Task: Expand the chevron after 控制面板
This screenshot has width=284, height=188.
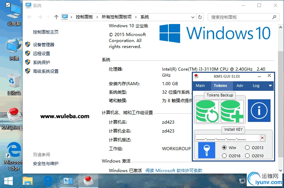Action: pyautogui.click(x=97, y=17)
